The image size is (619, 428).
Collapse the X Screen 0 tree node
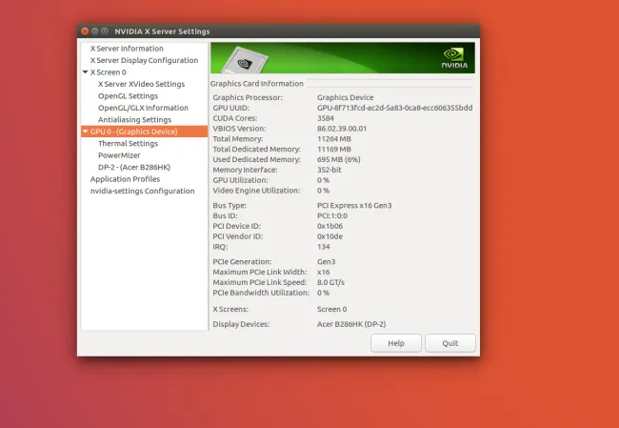[86, 72]
